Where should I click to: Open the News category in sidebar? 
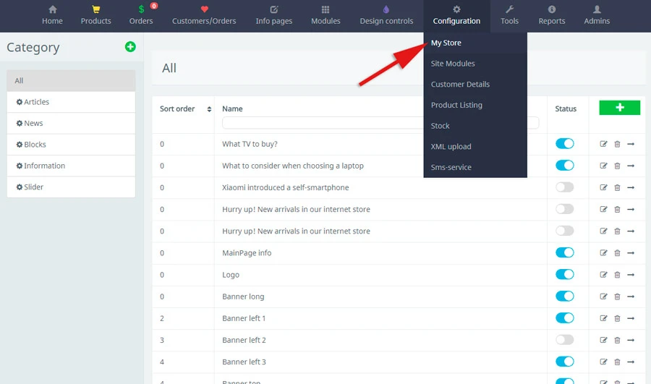33,123
